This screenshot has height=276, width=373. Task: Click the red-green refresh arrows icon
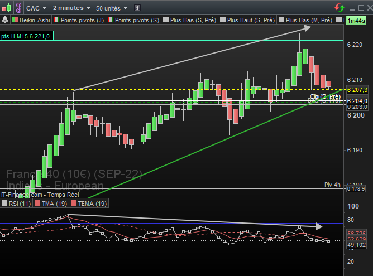tap(339, 8)
